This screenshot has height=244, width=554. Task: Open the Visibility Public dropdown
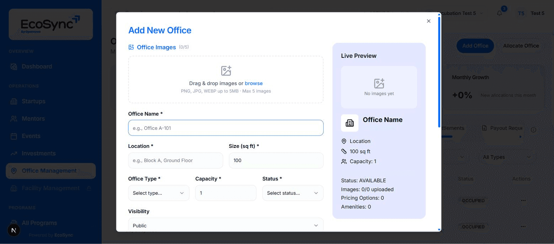click(226, 225)
